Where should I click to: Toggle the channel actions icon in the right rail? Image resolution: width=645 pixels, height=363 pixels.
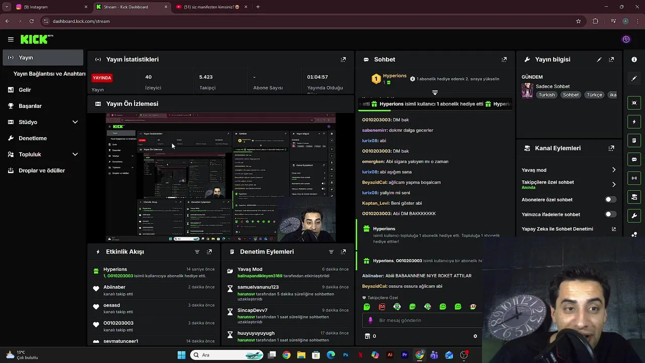click(634, 197)
